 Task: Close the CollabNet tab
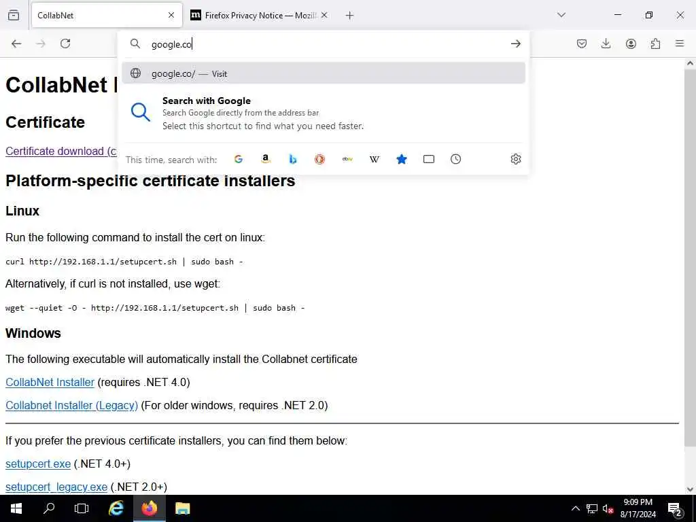click(171, 15)
